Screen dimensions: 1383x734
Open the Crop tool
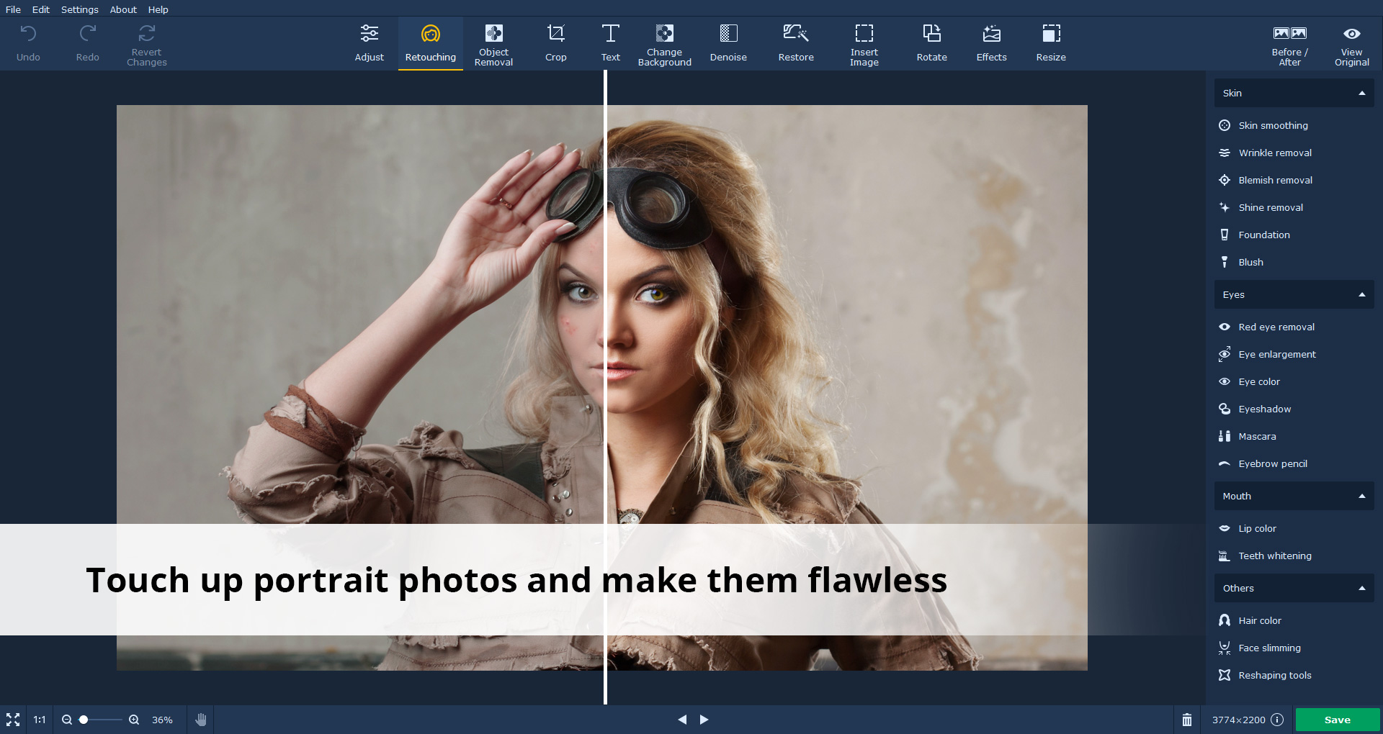click(555, 44)
